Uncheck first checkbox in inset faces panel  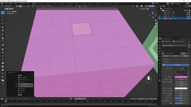(19, 75)
